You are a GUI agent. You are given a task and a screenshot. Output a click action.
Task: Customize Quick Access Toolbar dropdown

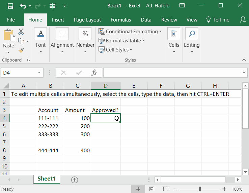point(64,6)
